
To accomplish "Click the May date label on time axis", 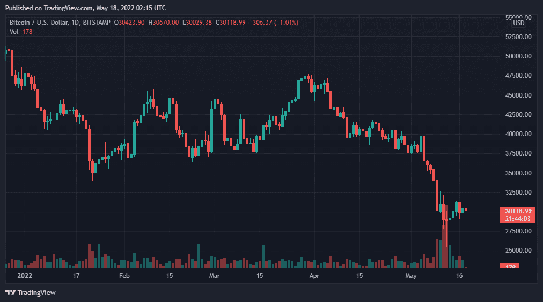I will click(411, 276).
